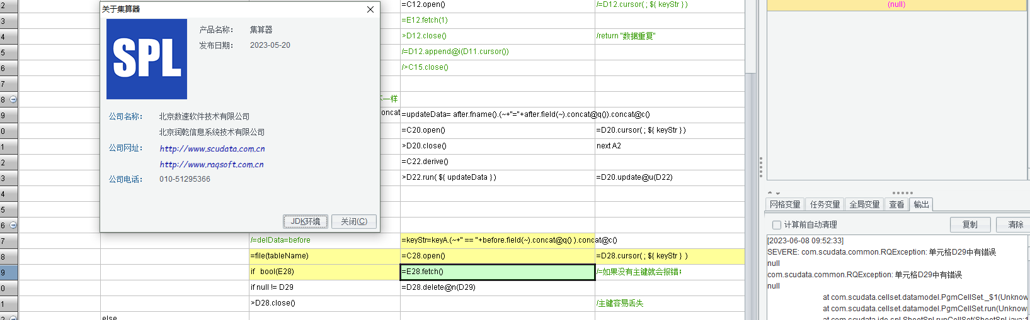
Task: Select the 全局变量 tab
Action: point(864,204)
